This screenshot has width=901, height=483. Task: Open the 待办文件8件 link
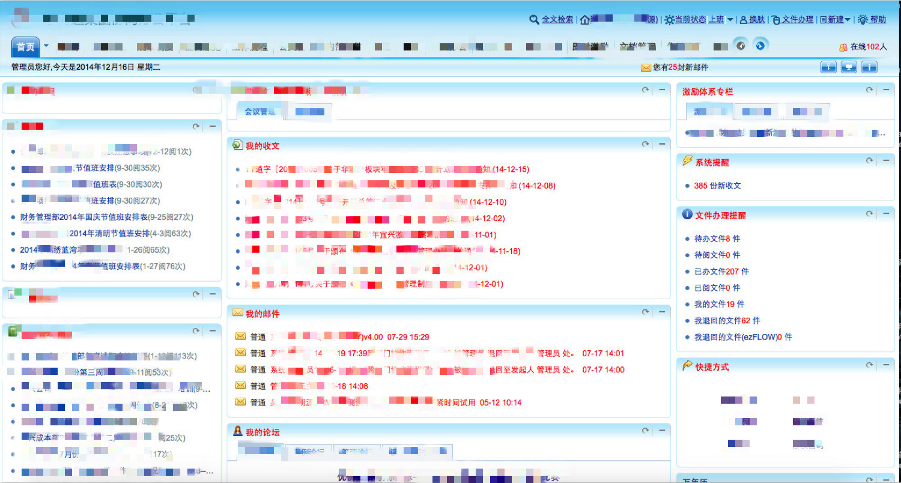717,239
